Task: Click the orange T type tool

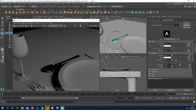Action: (40, 12)
